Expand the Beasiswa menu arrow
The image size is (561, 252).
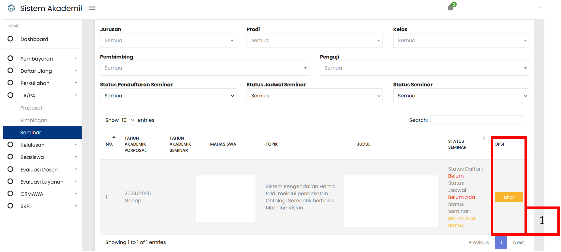(x=76, y=157)
